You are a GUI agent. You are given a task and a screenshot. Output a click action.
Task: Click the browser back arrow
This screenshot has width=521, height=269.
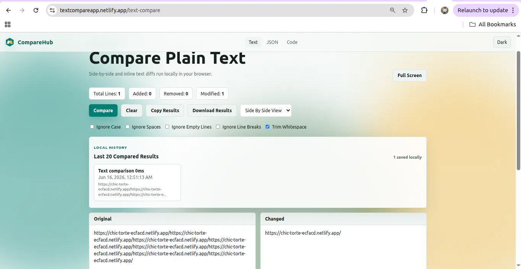[8, 10]
